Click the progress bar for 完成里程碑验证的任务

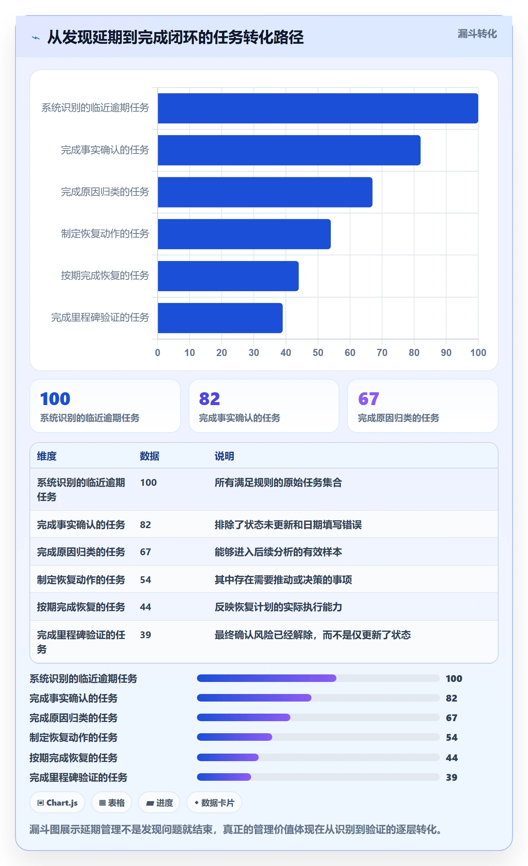[x=318, y=777]
